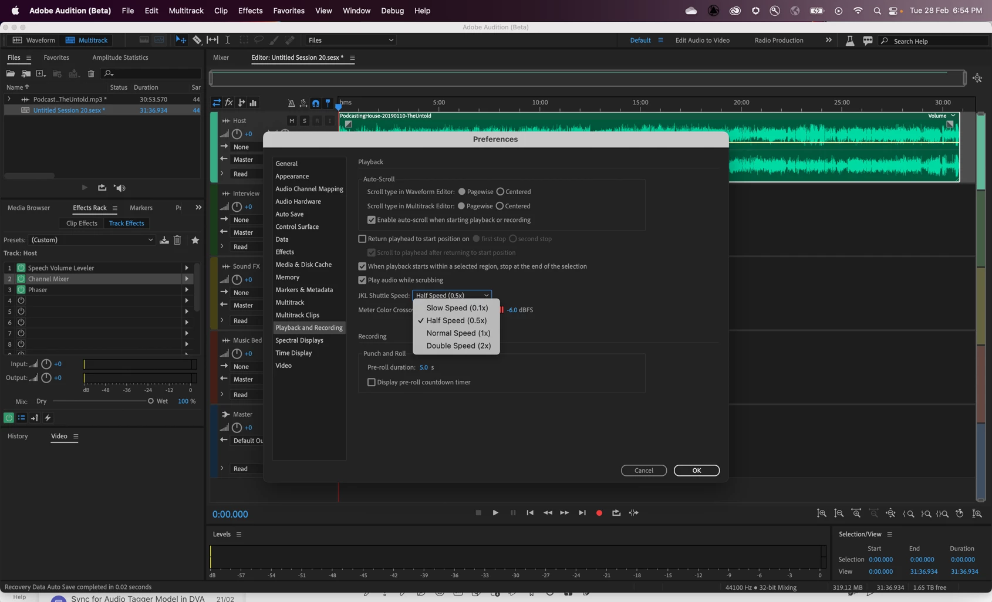Open the Default workspace menu icon

point(660,40)
